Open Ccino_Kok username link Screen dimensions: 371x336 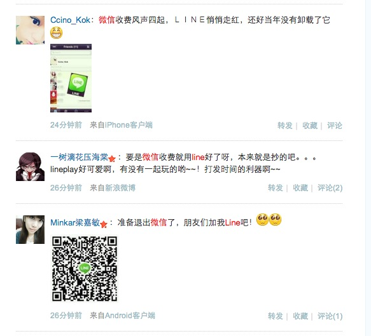(x=70, y=20)
